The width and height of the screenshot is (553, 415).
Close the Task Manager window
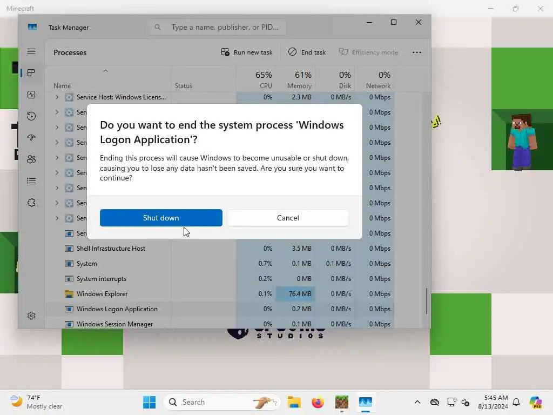[419, 23]
